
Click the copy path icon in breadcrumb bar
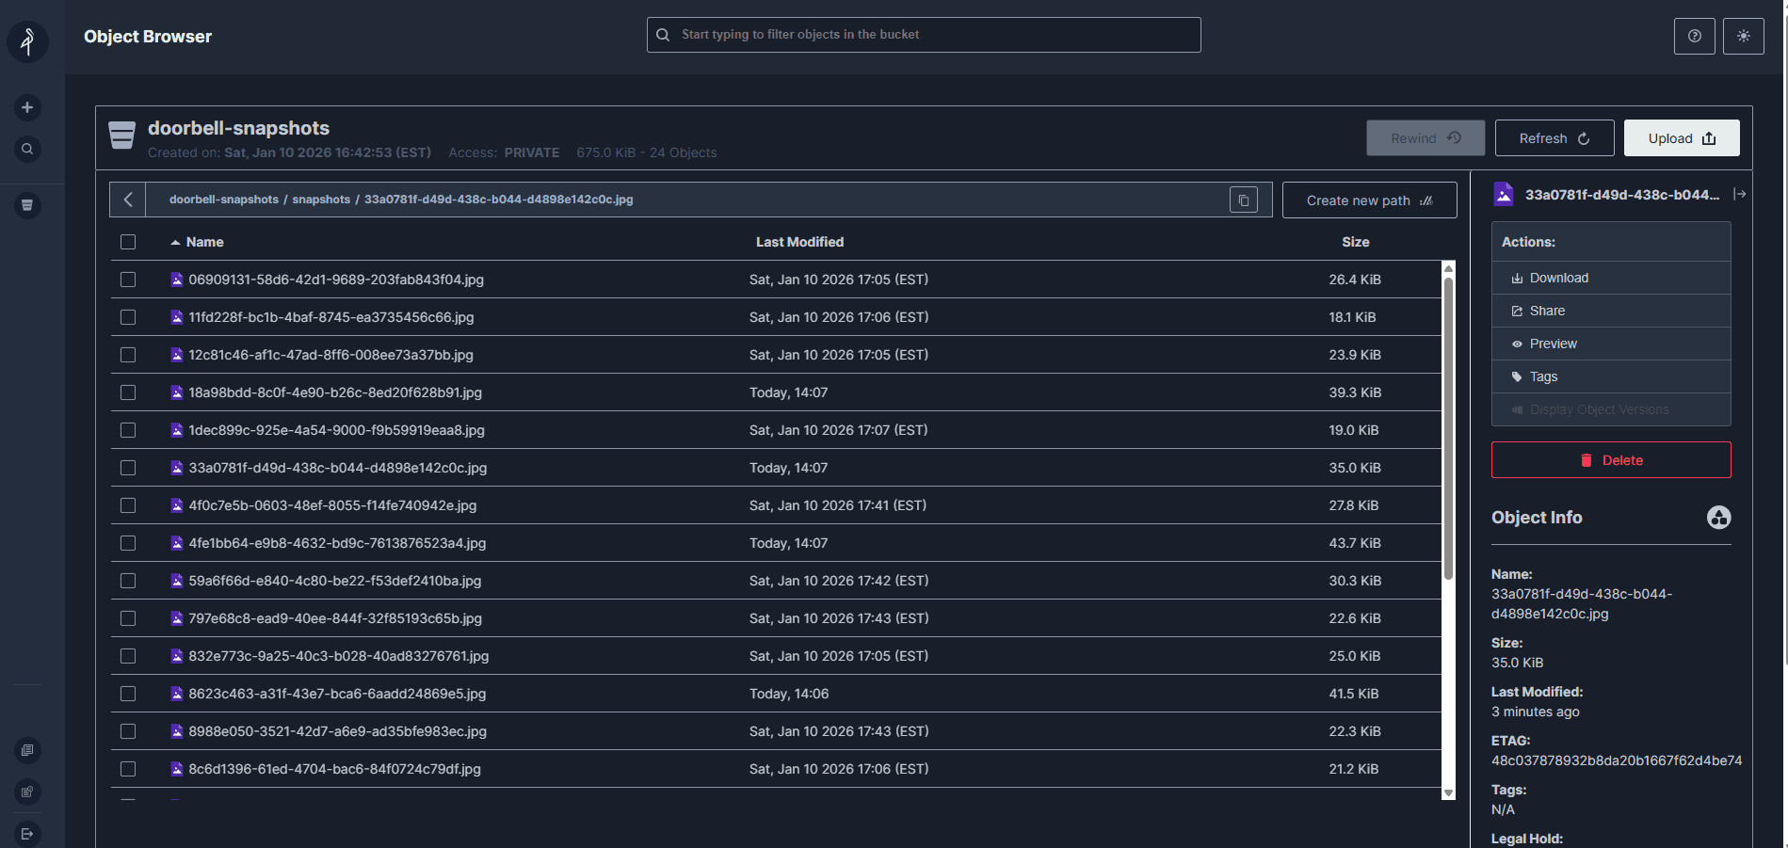tap(1243, 200)
